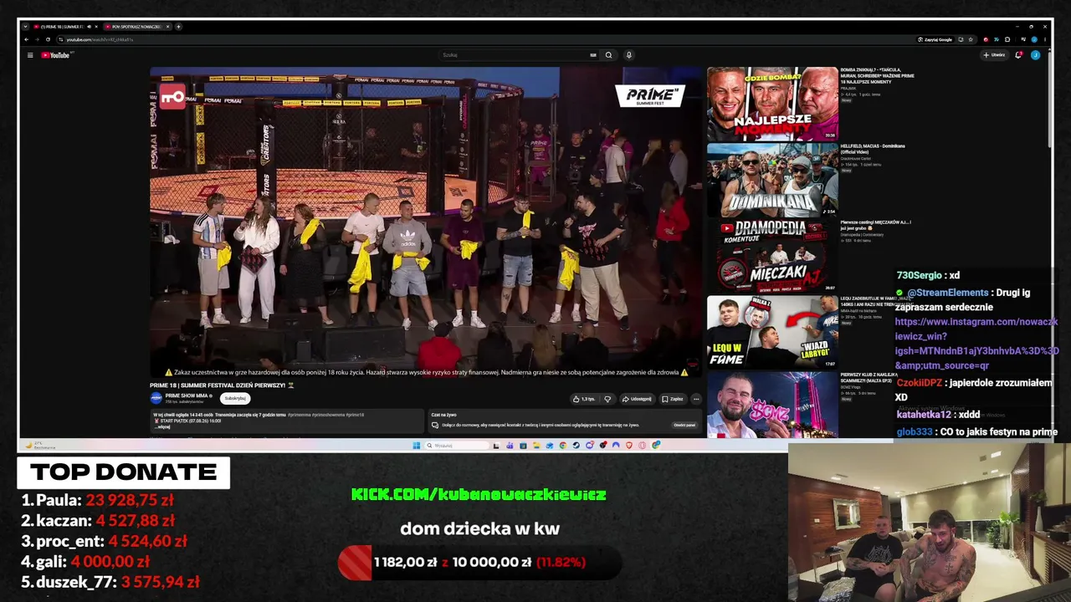Reload the page with the browser refresh icon
Image resolution: width=1071 pixels, height=602 pixels.
point(47,39)
